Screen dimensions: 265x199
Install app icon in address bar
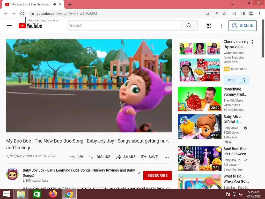[x=207, y=13]
